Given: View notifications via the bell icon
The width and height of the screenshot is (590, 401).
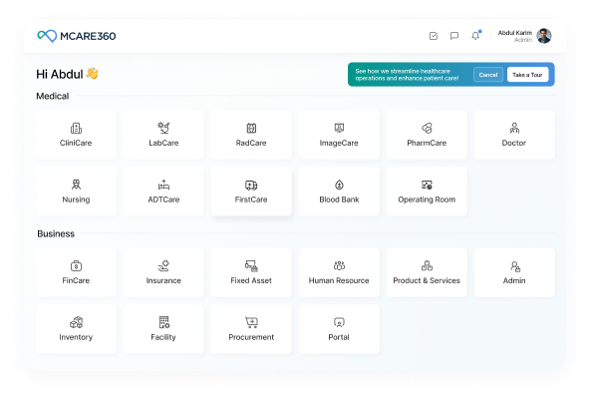Looking at the screenshot, I should [476, 35].
